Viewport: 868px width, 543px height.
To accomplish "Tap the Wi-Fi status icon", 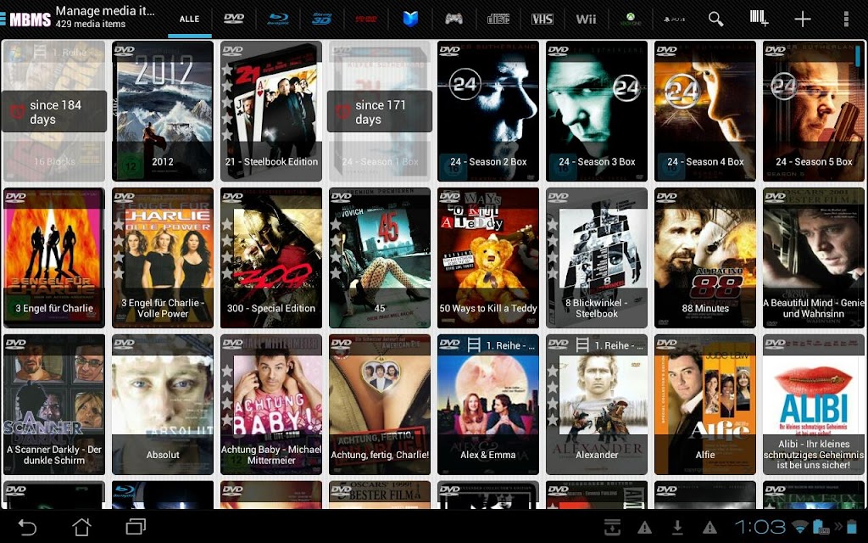I will (800, 526).
